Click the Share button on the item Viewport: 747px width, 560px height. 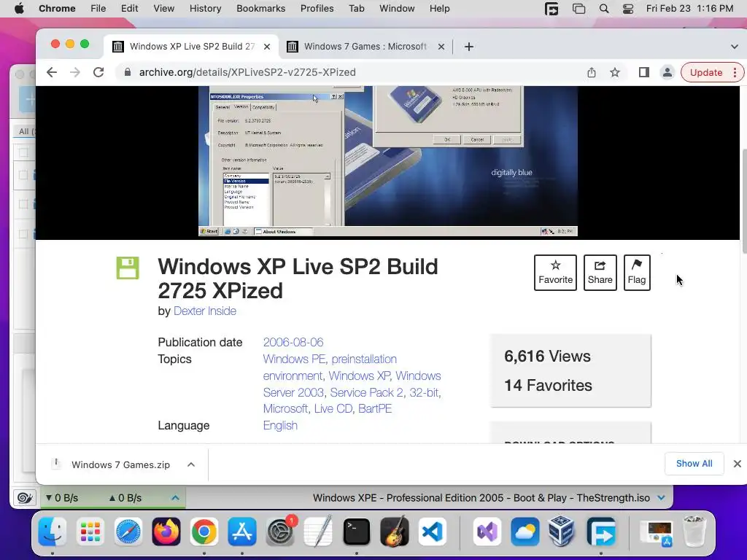600,273
